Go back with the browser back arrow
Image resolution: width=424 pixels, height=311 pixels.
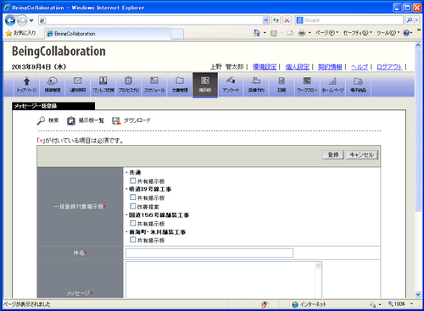pyautogui.click(x=10, y=20)
